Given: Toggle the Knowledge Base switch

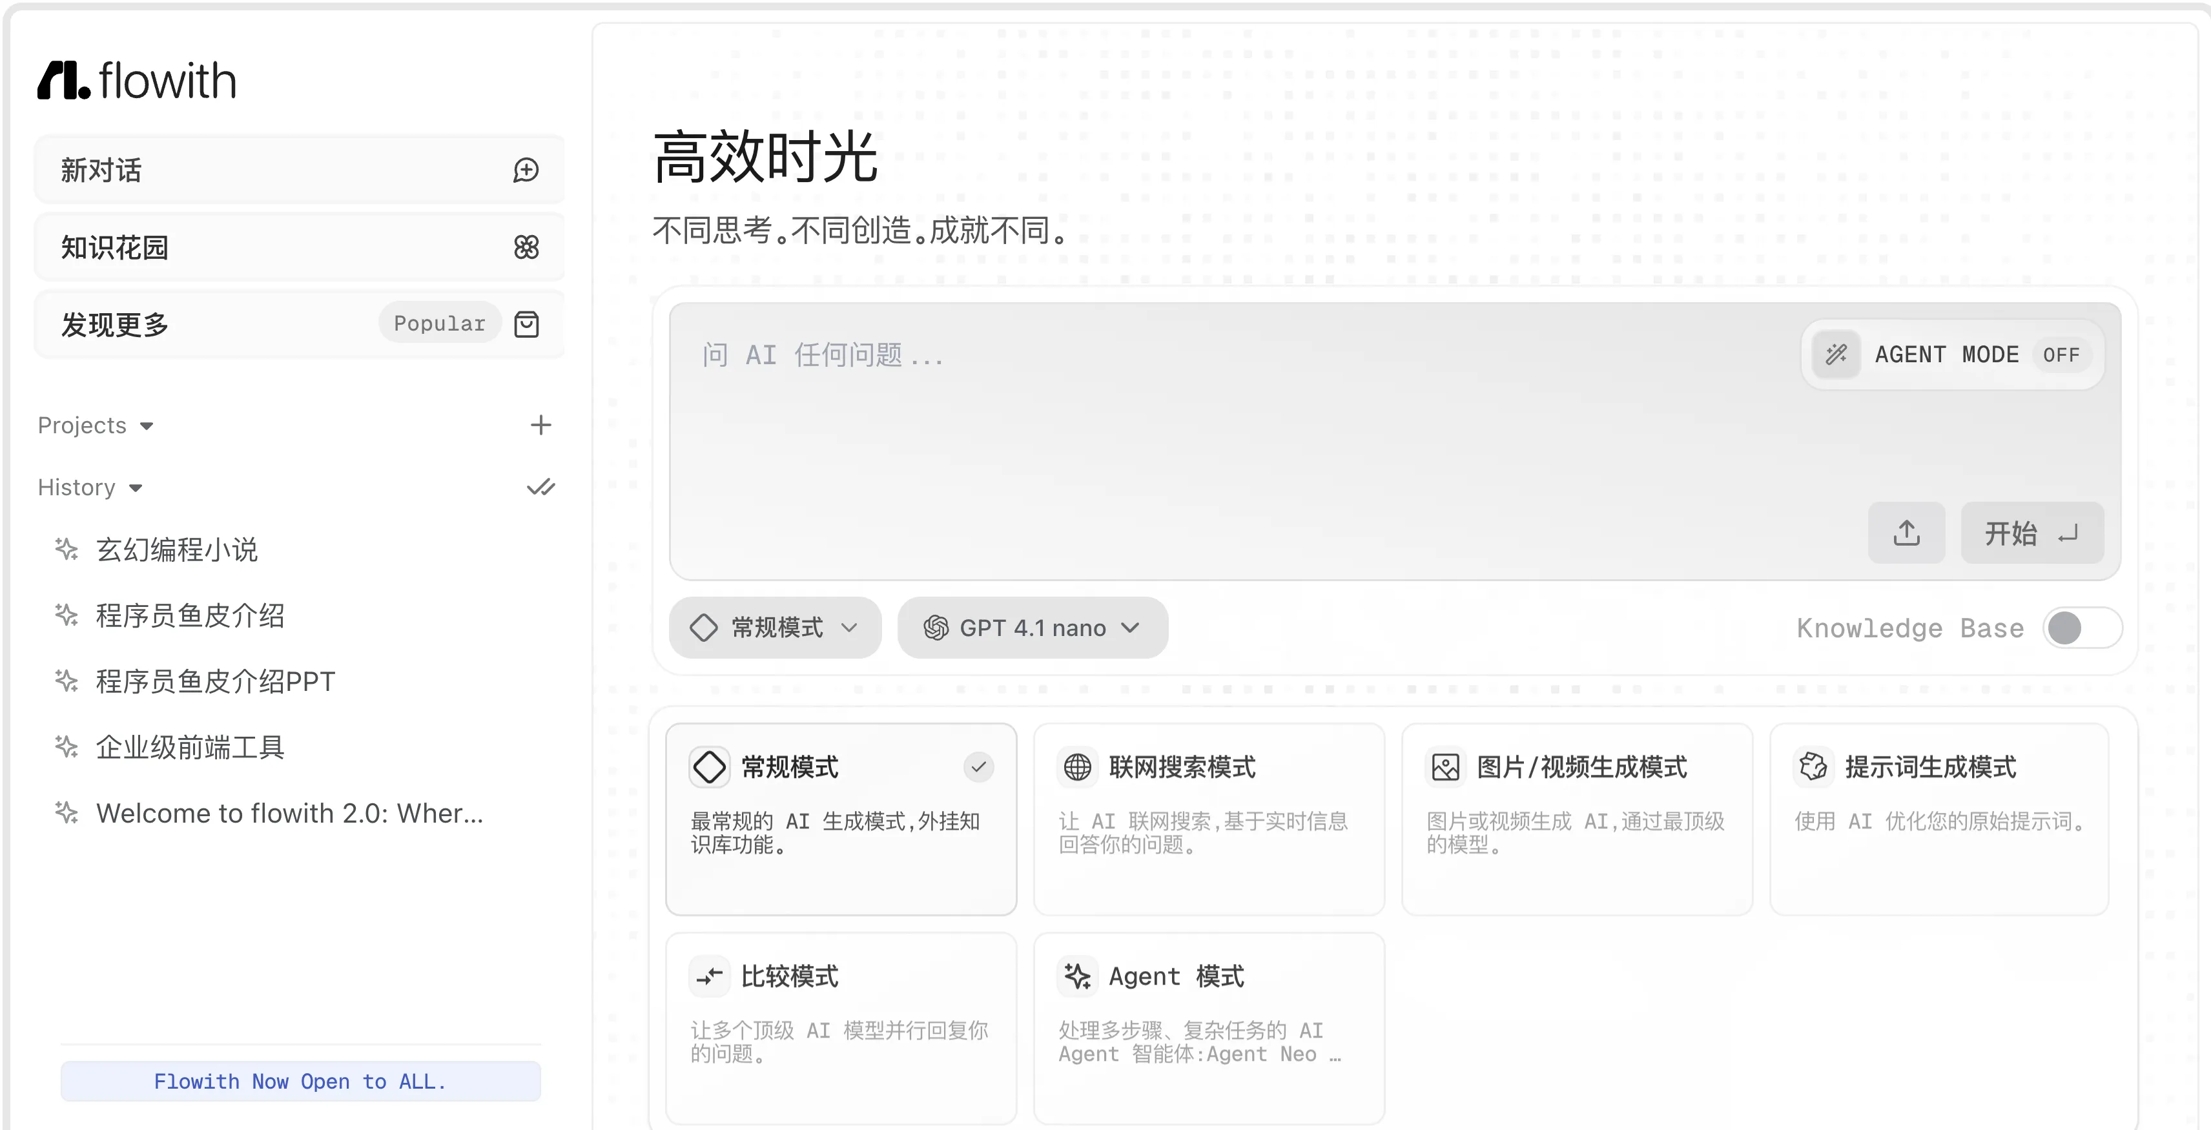Looking at the screenshot, I should pyautogui.click(x=2081, y=628).
